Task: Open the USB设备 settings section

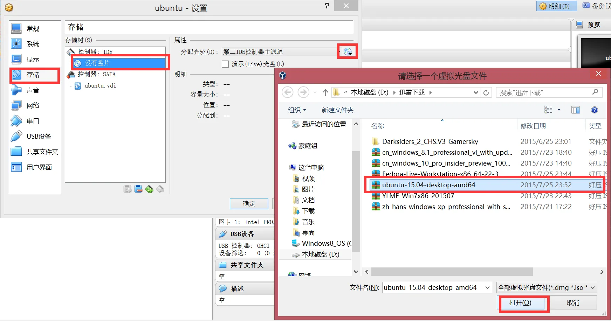Action: (x=34, y=136)
